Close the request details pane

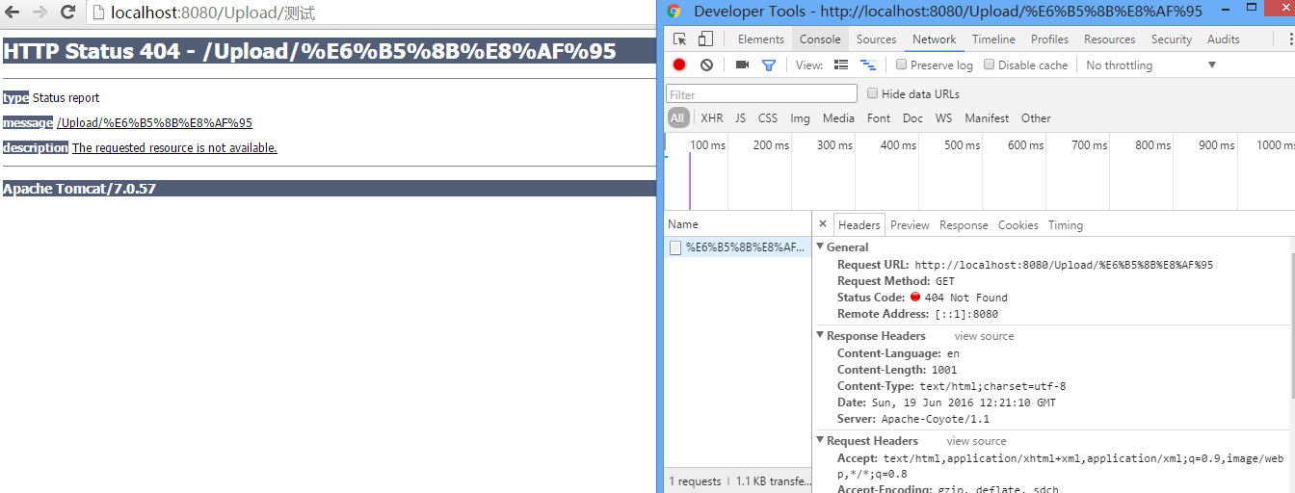click(823, 223)
